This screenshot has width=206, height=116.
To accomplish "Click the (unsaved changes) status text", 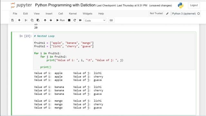I will 160,5.
